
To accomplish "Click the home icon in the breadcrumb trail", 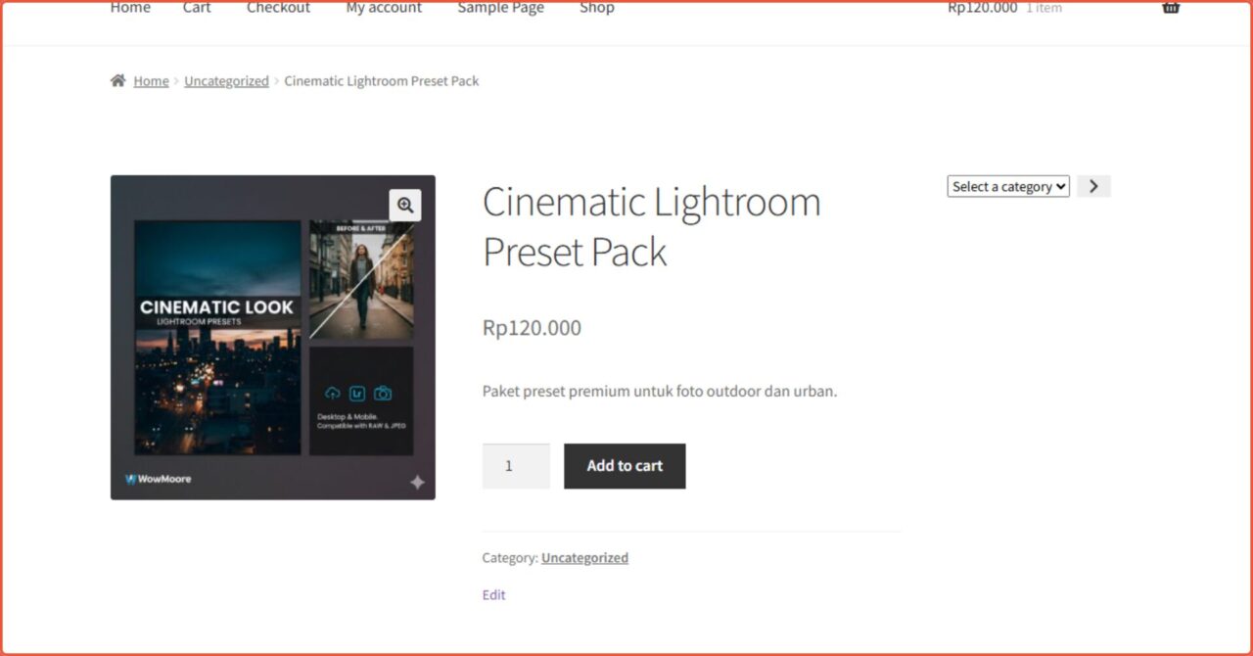I will pos(118,80).
